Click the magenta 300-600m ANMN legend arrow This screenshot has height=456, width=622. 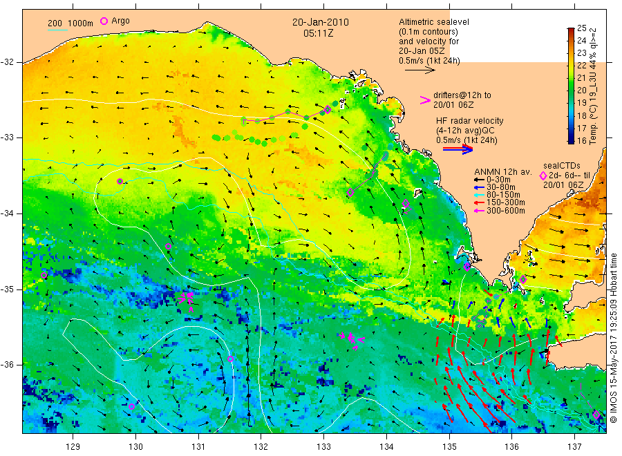pyautogui.click(x=479, y=211)
